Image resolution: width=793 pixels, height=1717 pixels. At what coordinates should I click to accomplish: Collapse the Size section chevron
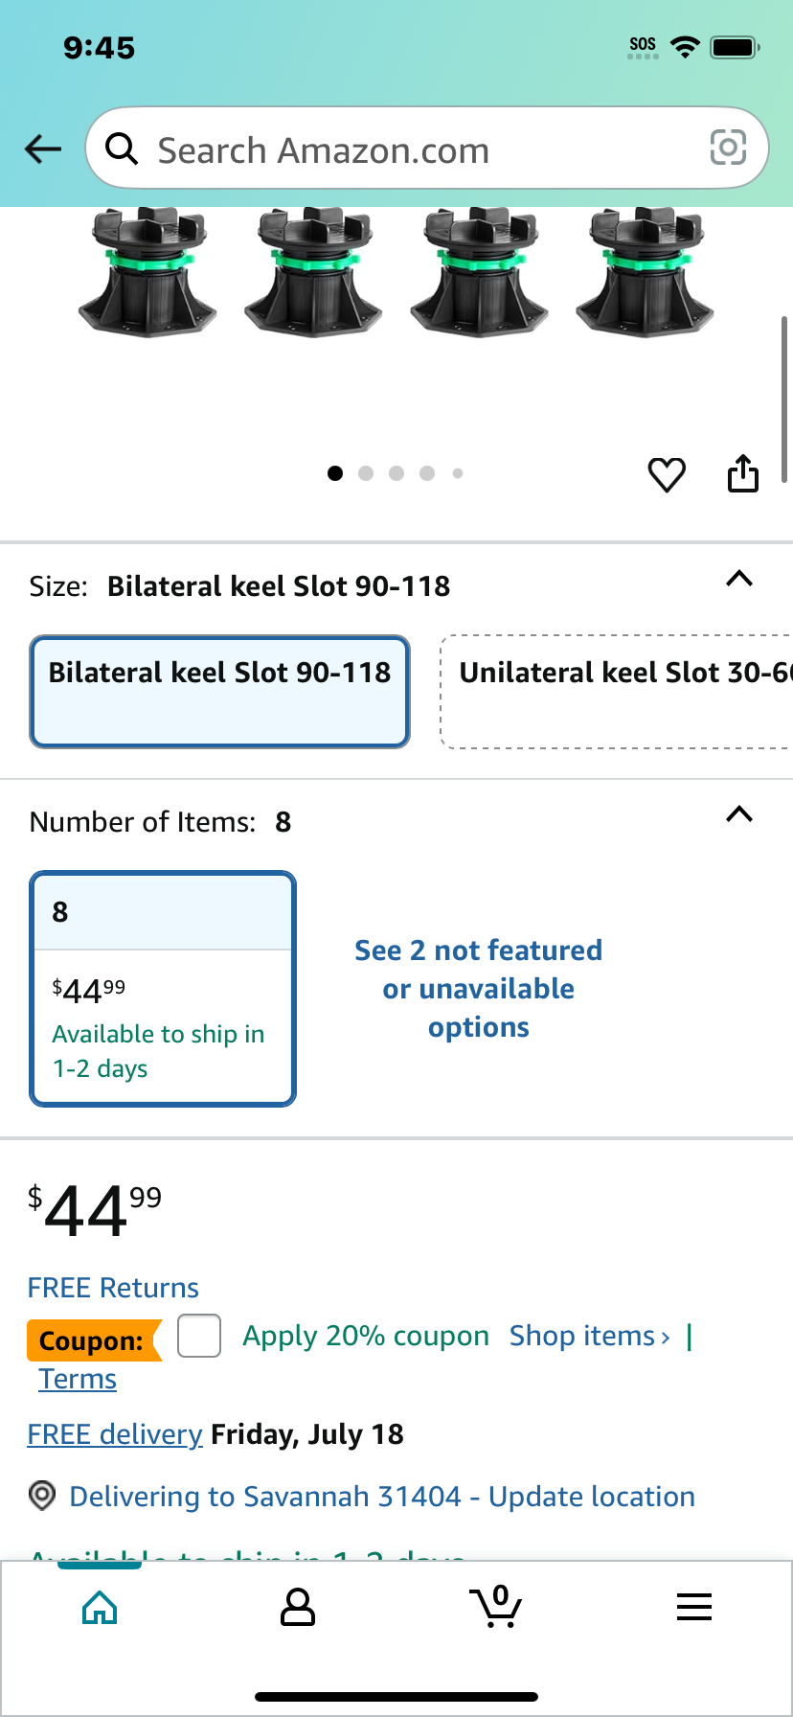(x=739, y=579)
